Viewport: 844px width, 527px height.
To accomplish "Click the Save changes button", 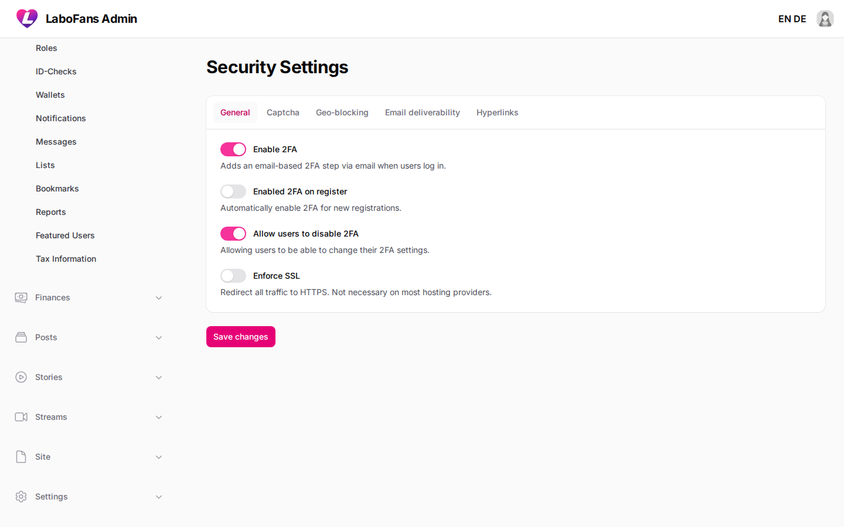I will click(241, 337).
